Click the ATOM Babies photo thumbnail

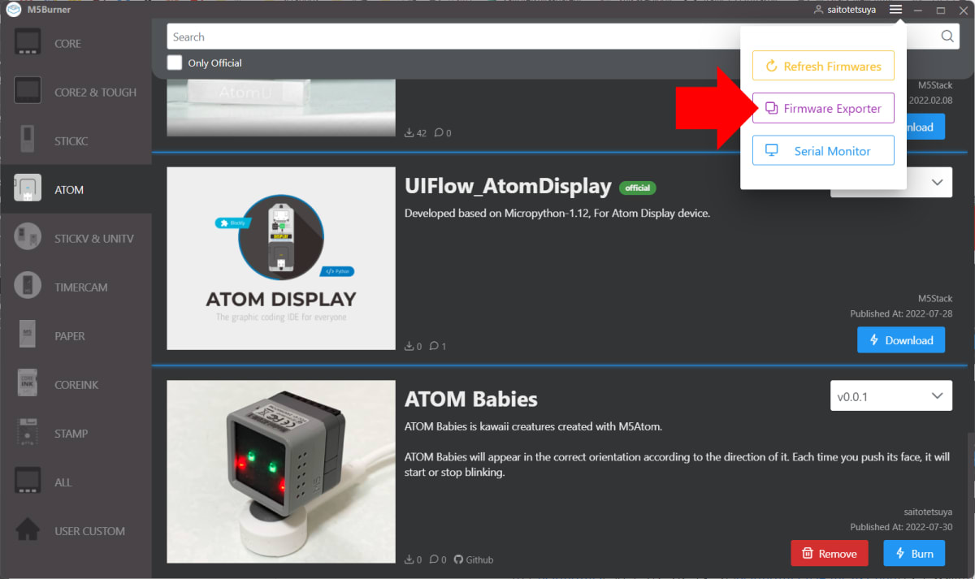coord(281,472)
